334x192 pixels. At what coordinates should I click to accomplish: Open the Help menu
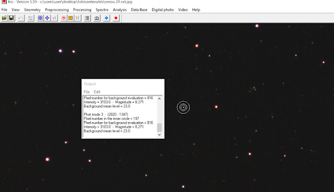point(196,10)
